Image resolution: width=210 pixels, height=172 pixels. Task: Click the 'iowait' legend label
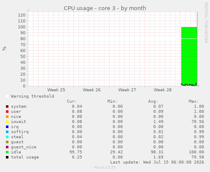[19, 122]
